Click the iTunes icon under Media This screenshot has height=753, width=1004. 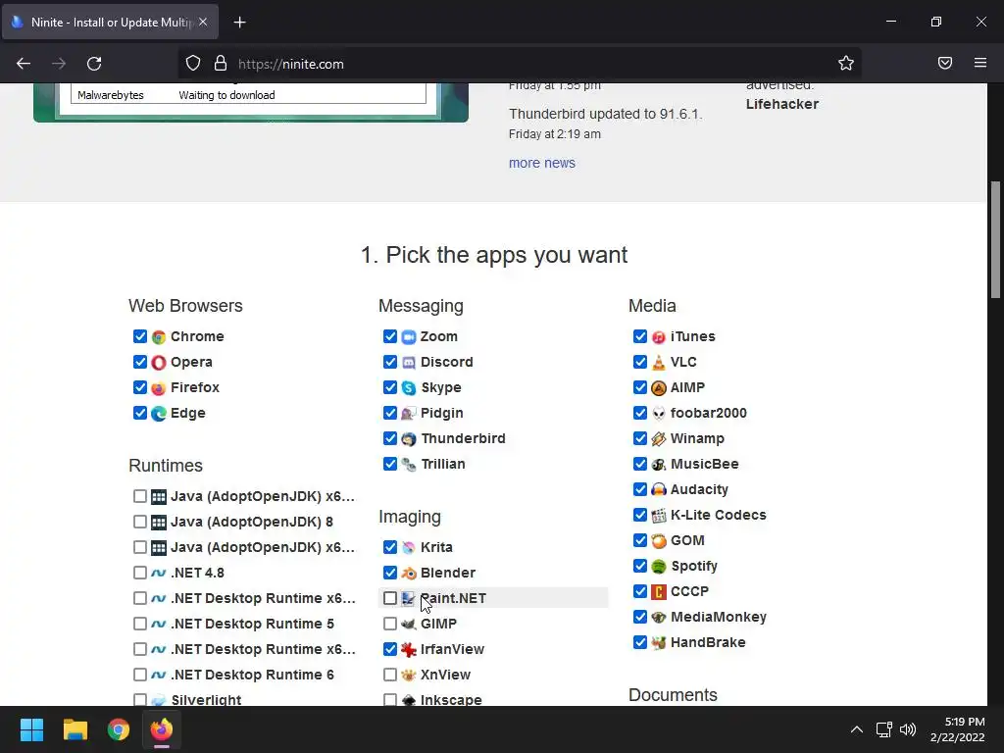[659, 337]
